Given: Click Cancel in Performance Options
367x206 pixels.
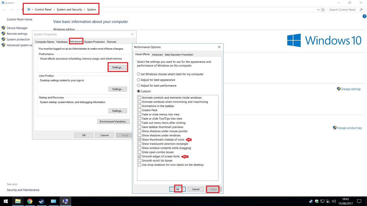Looking at the screenshot, I should 196,189.
